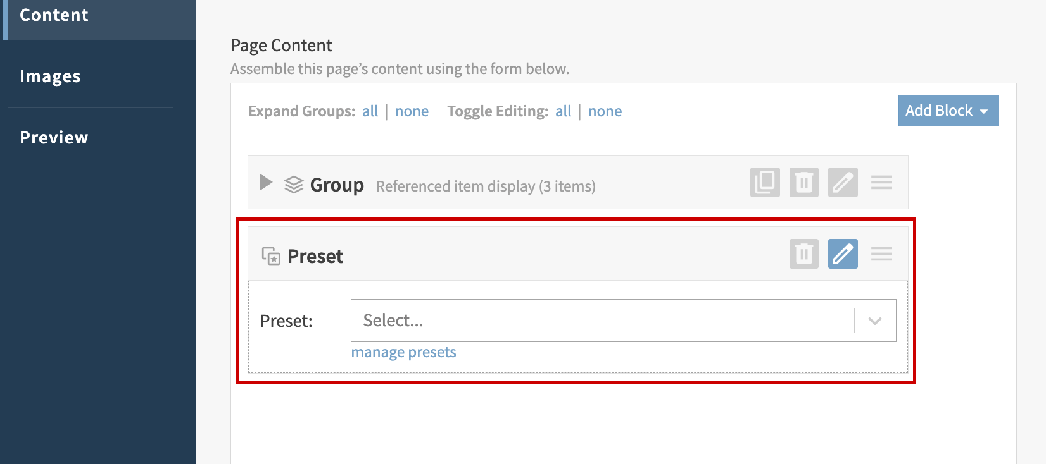Viewport: 1046px width, 464px height.
Task: Switch to the Images section
Action: coord(50,76)
